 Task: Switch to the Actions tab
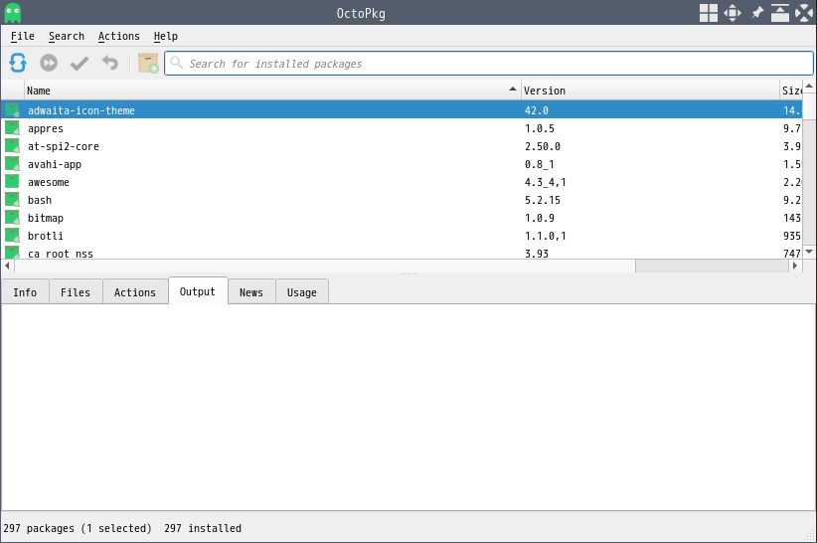pos(135,292)
